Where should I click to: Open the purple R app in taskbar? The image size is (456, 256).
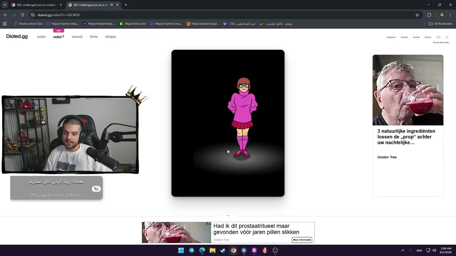[x=254, y=250]
